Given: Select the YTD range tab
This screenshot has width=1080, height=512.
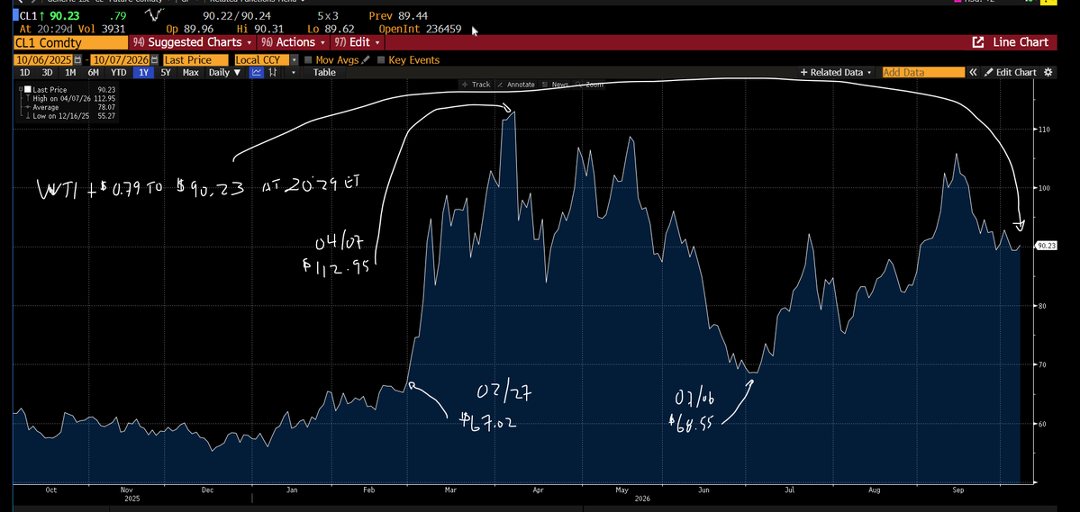Looking at the screenshot, I should pyautogui.click(x=119, y=72).
